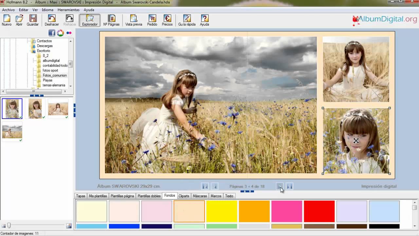Select Descargas folder in tree

coord(45,46)
